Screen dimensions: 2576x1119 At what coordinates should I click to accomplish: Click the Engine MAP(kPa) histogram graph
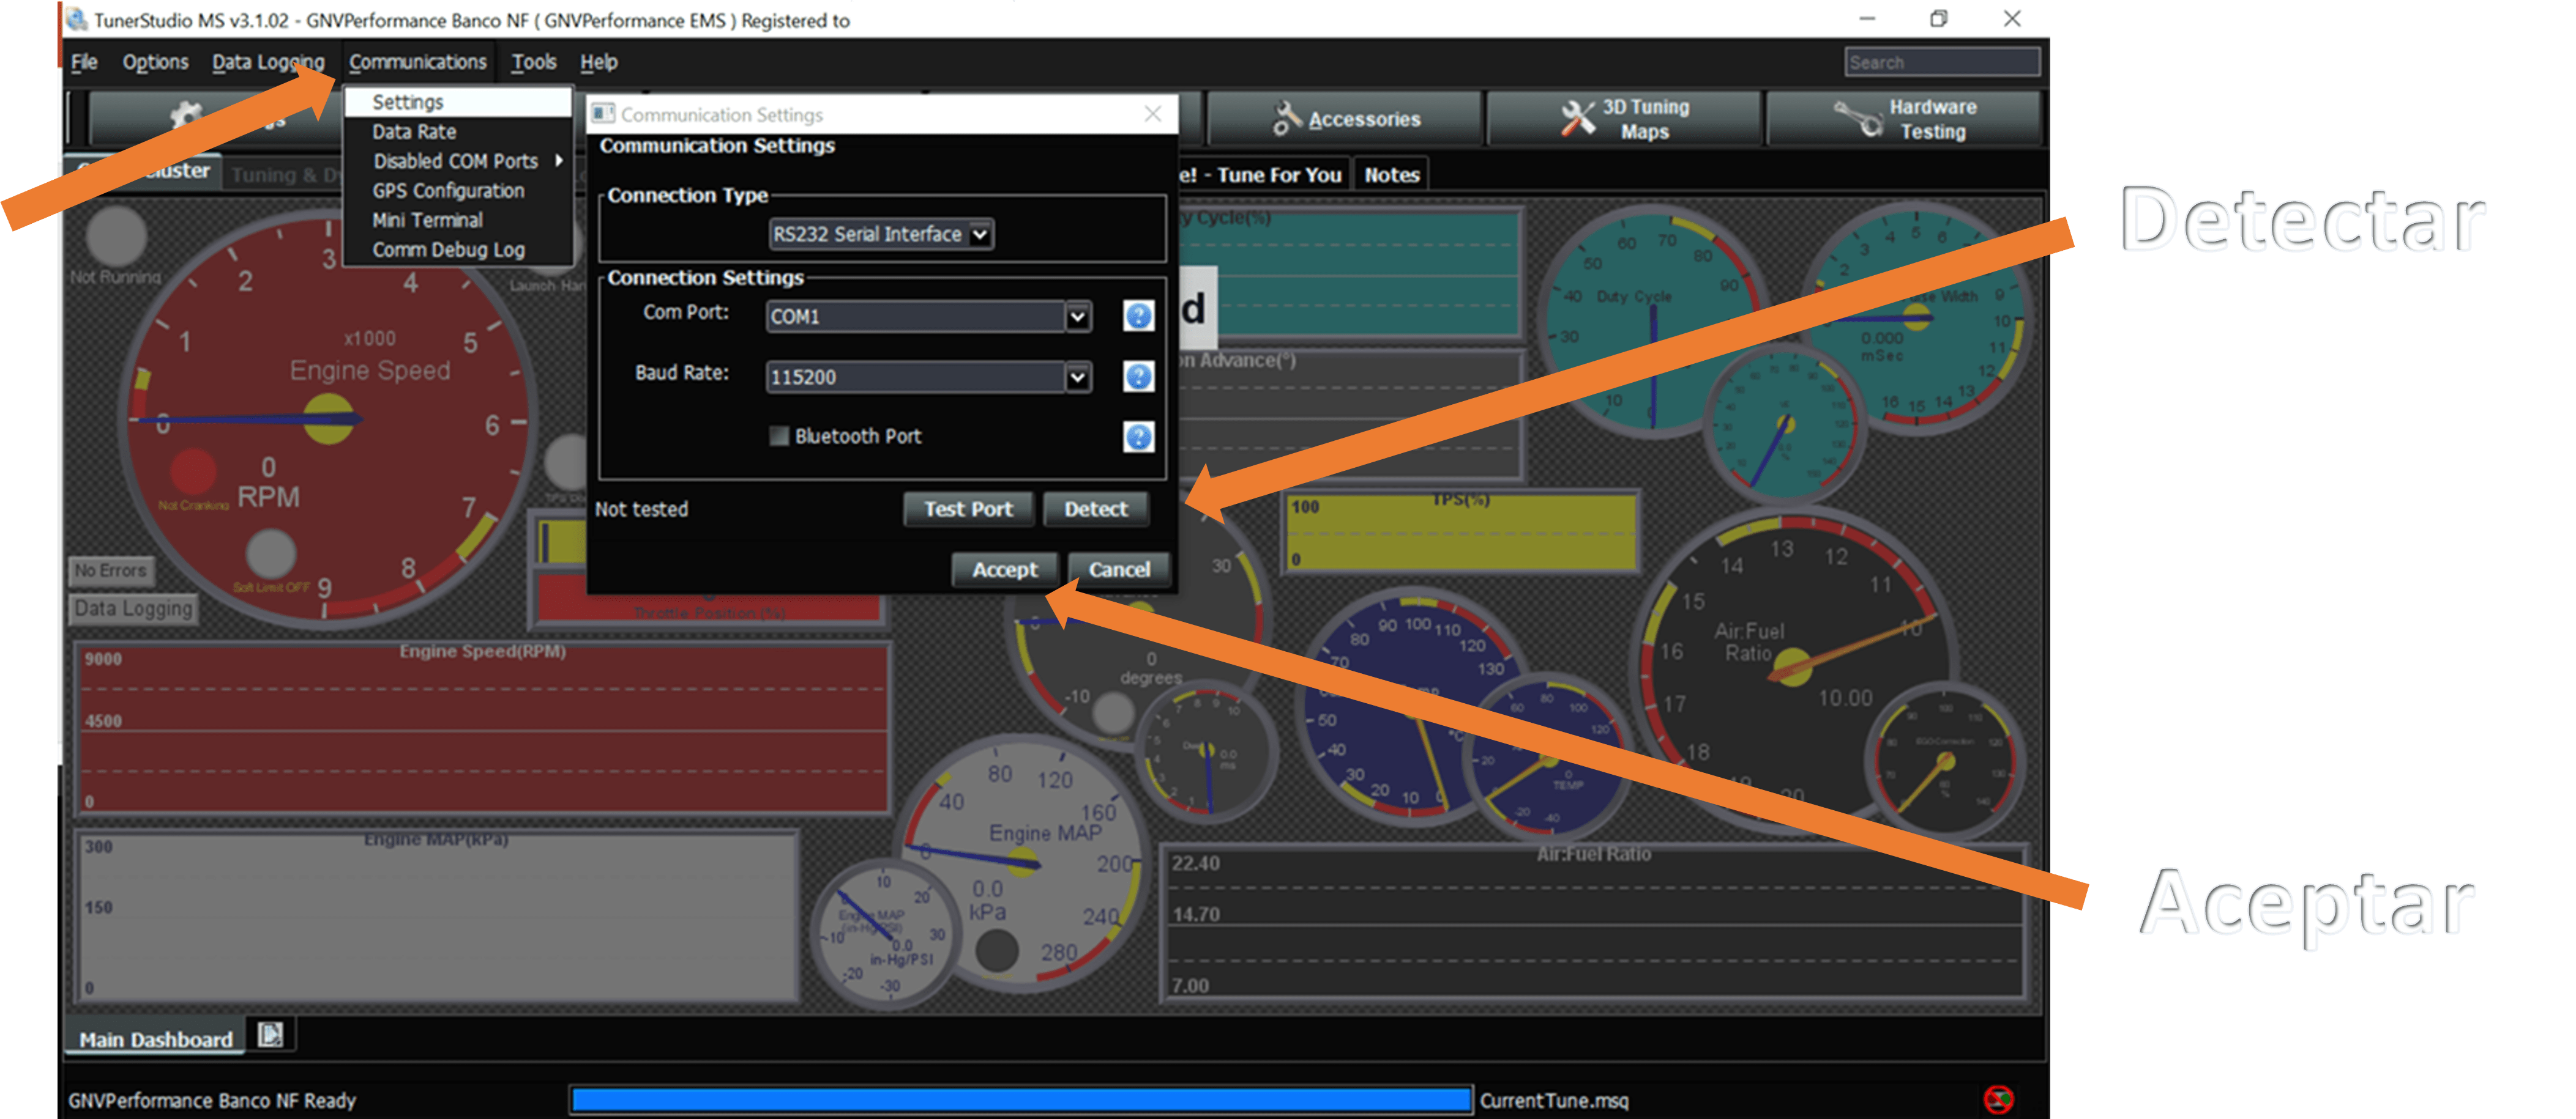(x=437, y=916)
